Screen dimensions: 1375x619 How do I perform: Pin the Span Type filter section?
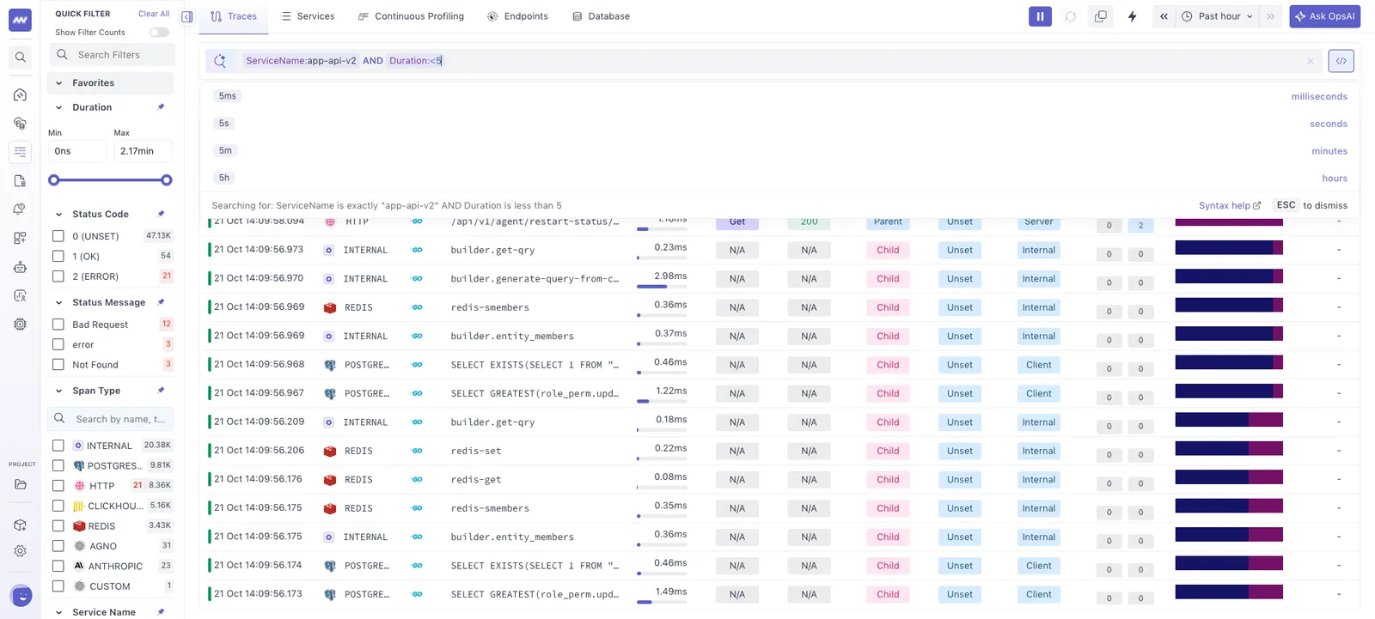point(161,391)
